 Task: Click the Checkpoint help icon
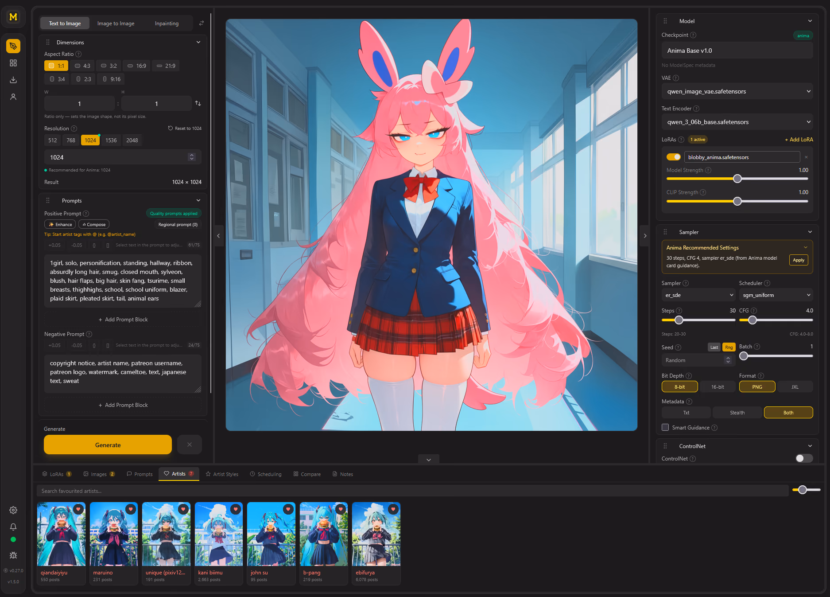693,35
